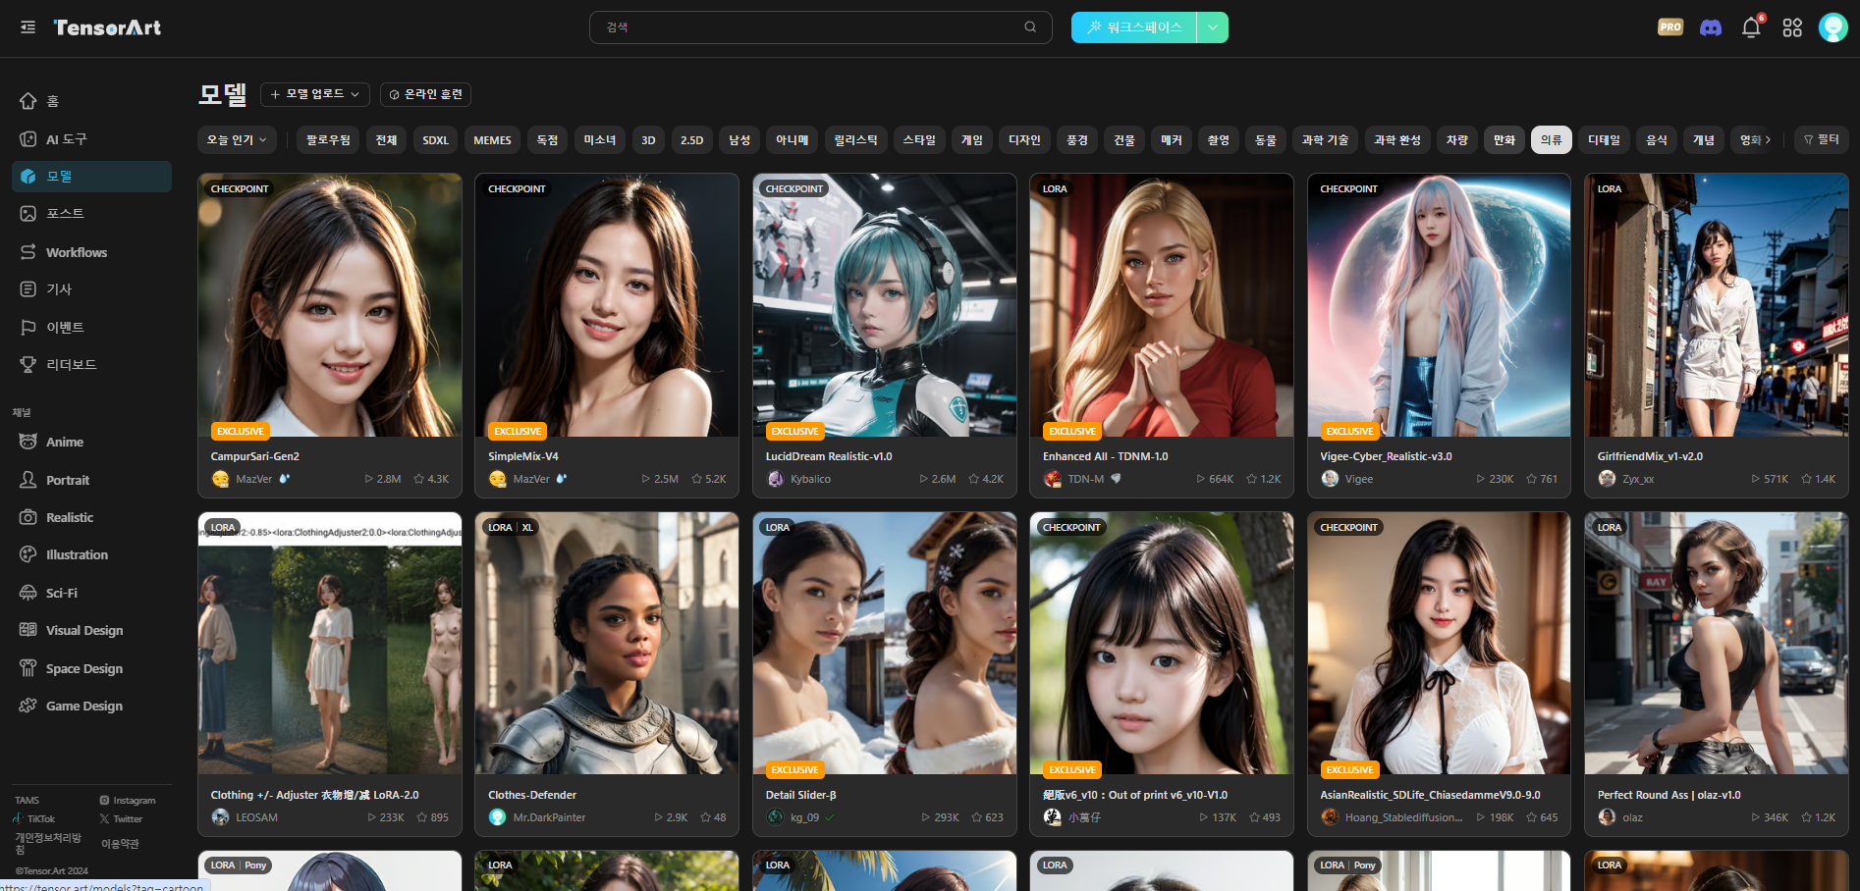Select the MEMES tag

pyautogui.click(x=492, y=140)
